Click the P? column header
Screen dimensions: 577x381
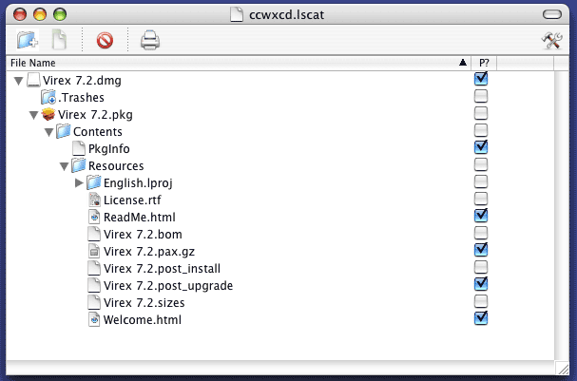484,63
